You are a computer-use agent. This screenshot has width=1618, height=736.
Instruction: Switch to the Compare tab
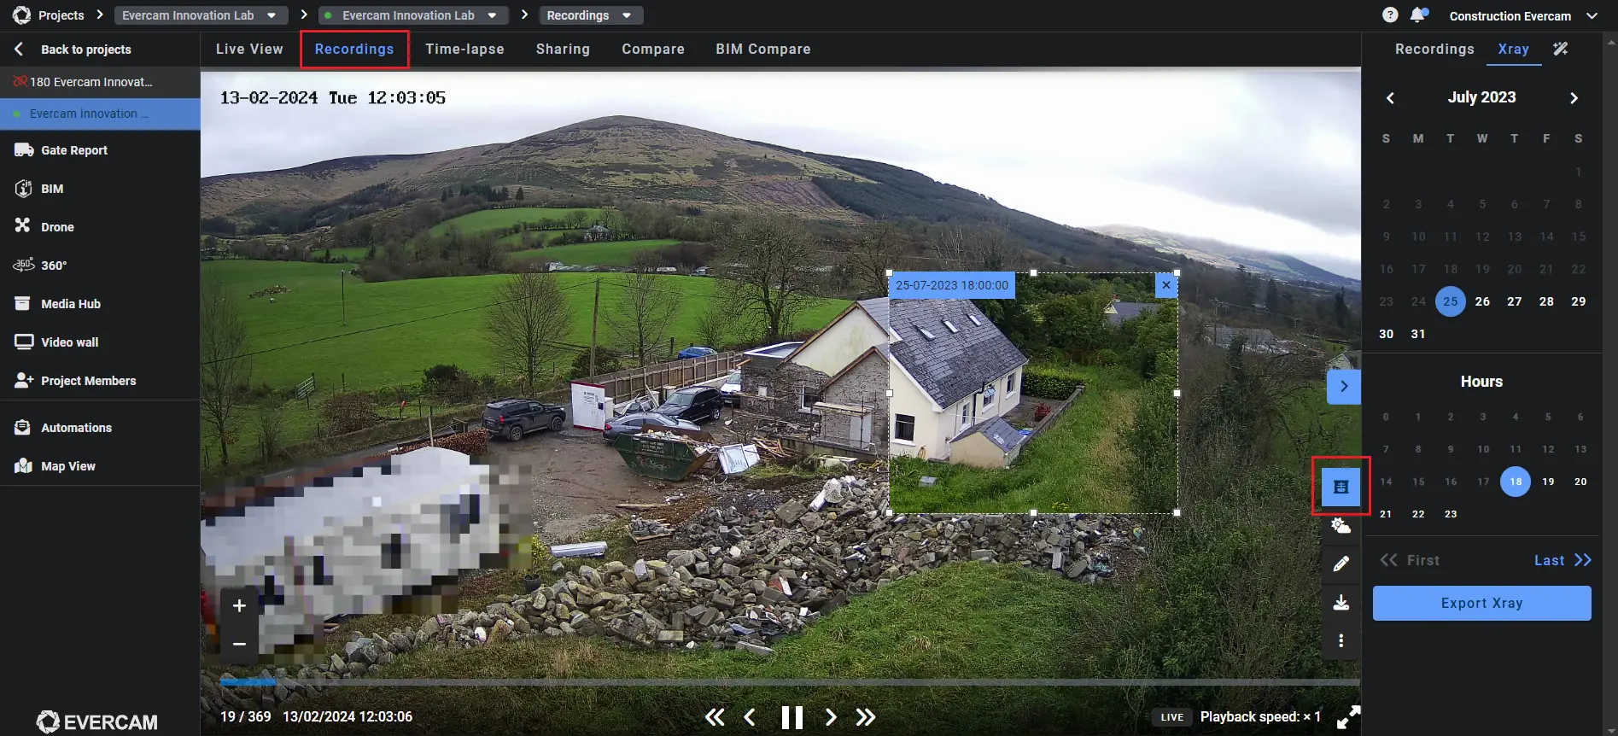(x=653, y=50)
